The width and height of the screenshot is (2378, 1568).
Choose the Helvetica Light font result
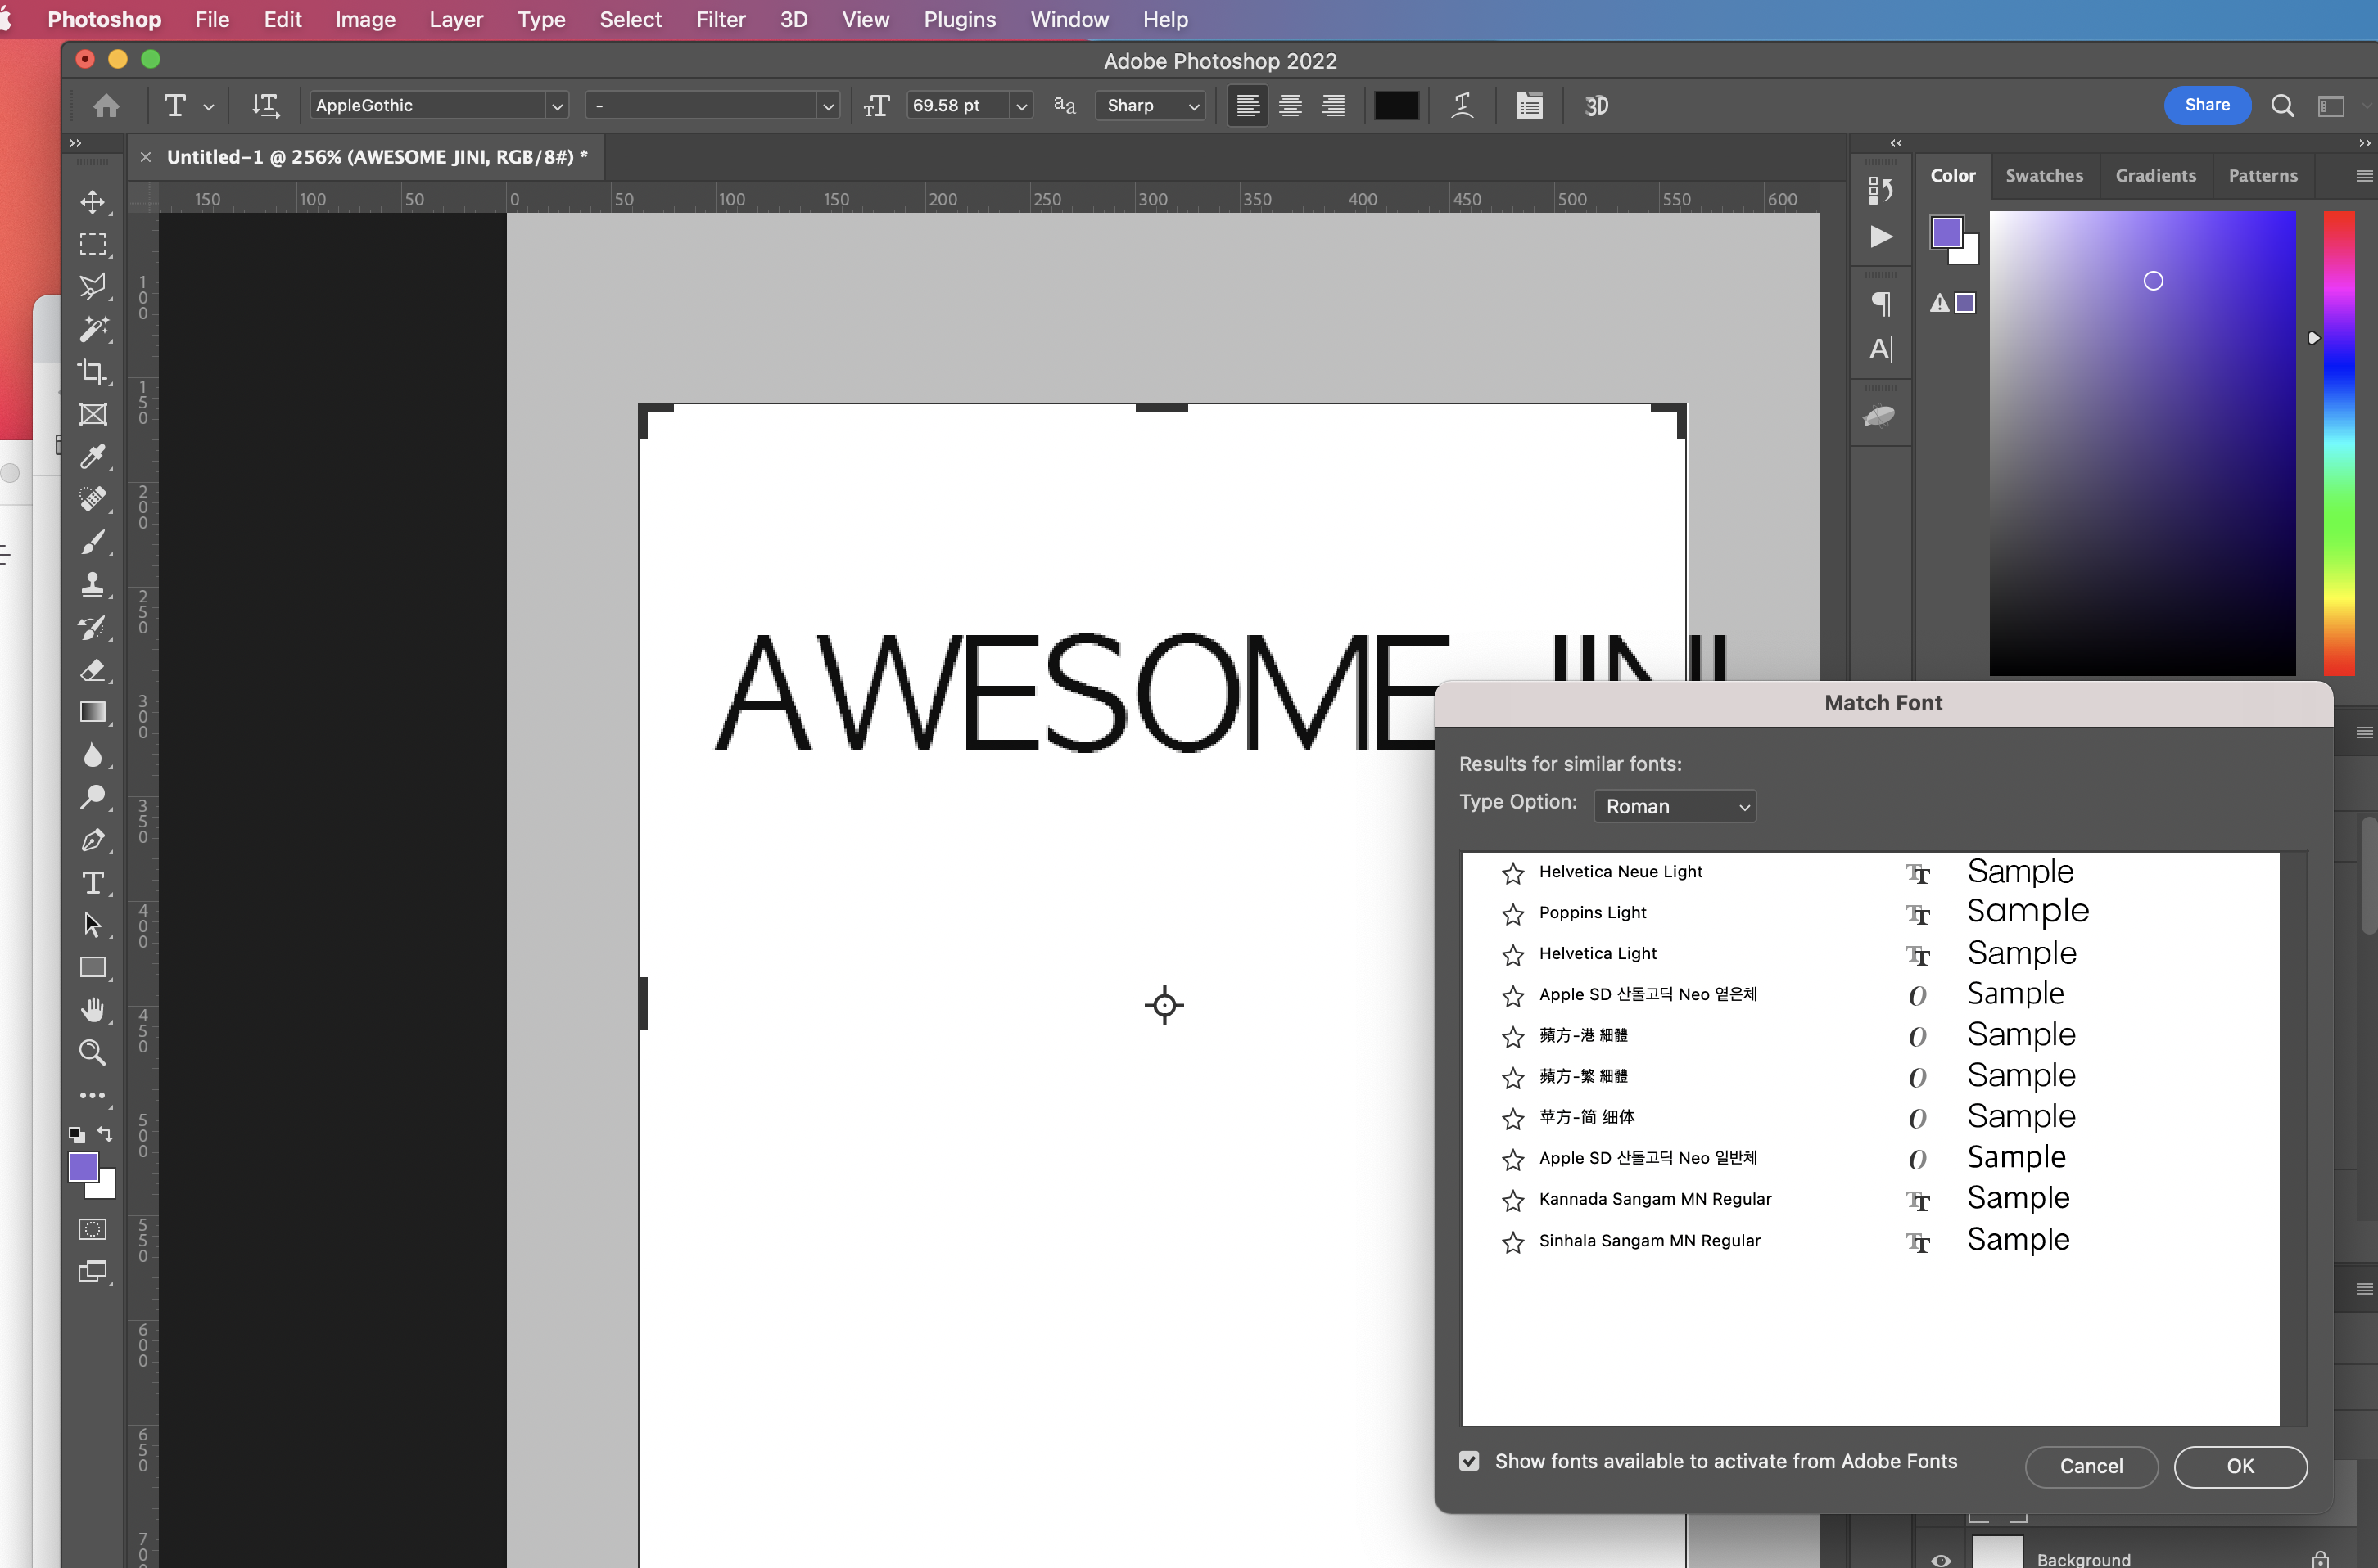pyautogui.click(x=1871, y=954)
